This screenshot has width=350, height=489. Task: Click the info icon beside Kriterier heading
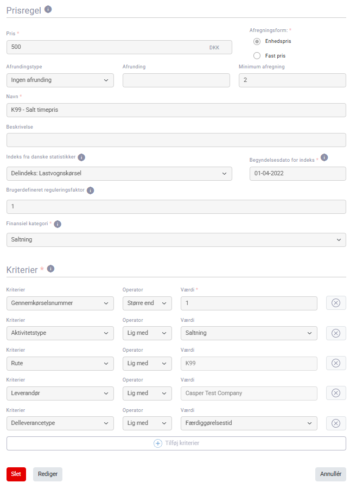coord(51,269)
